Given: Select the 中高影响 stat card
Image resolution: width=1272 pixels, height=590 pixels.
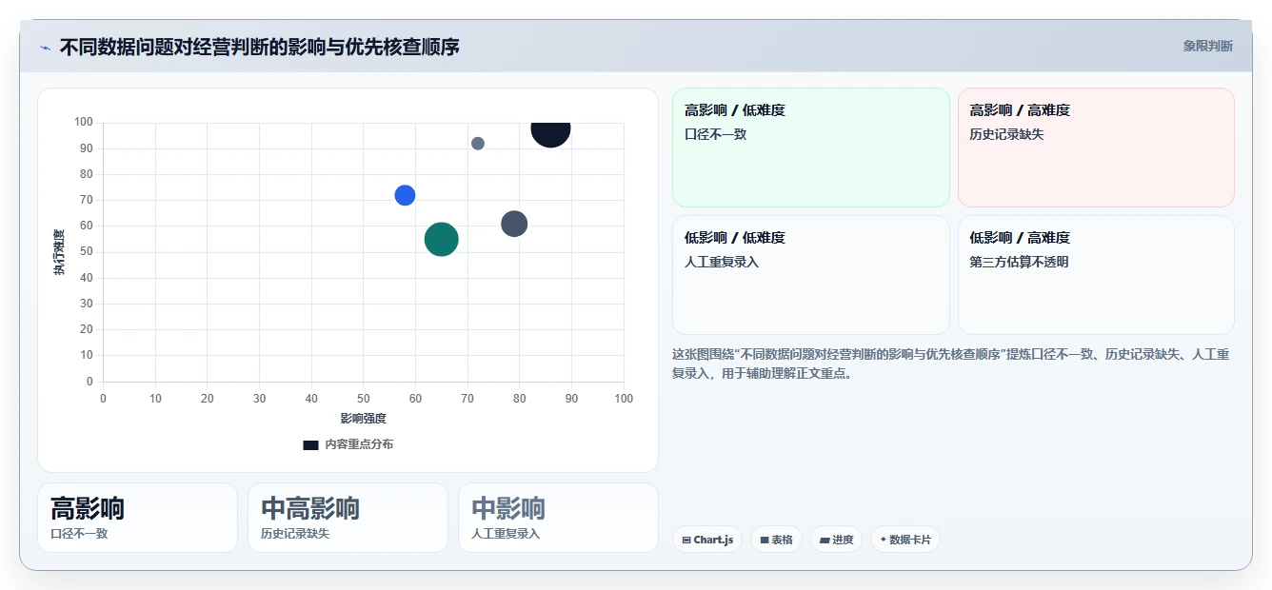Looking at the screenshot, I should tap(348, 518).
